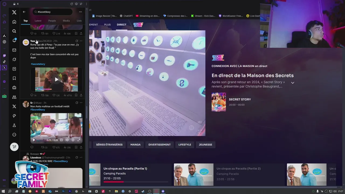Open the ChatGPT bookmark in bookmarks bar

click(126, 16)
